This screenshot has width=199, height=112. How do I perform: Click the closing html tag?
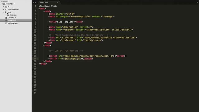coord(43,64)
